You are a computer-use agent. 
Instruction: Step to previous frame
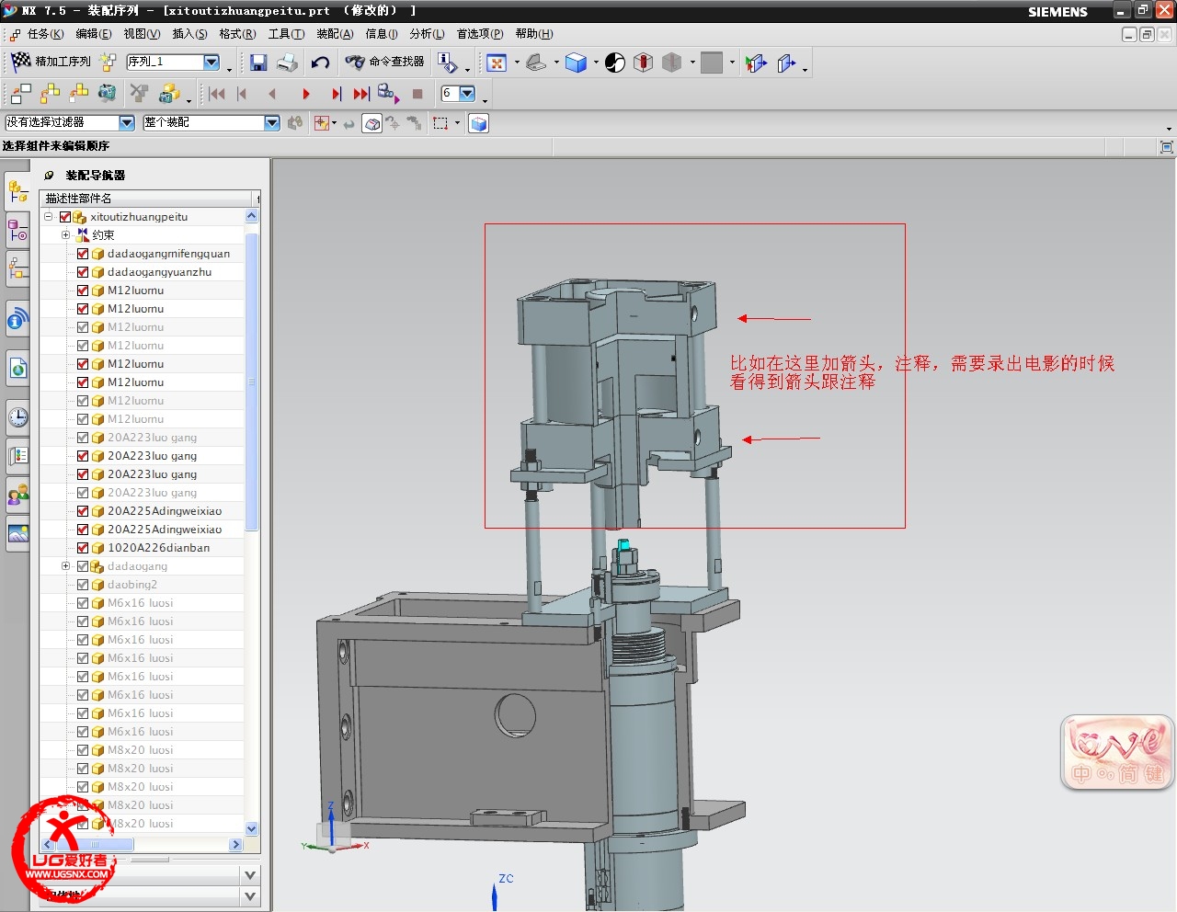[x=242, y=94]
